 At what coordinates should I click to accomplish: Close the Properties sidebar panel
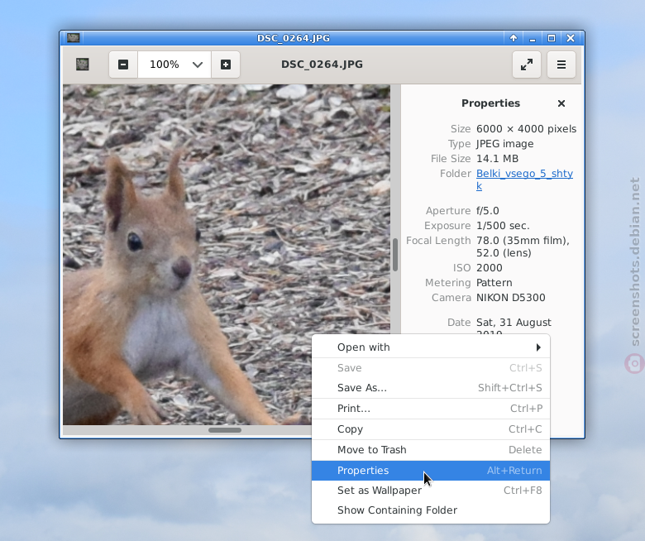point(561,103)
